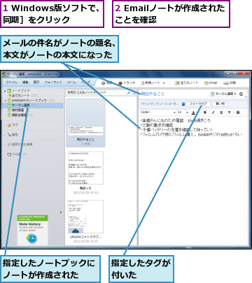Toggle underline formatting

point(221,113)
